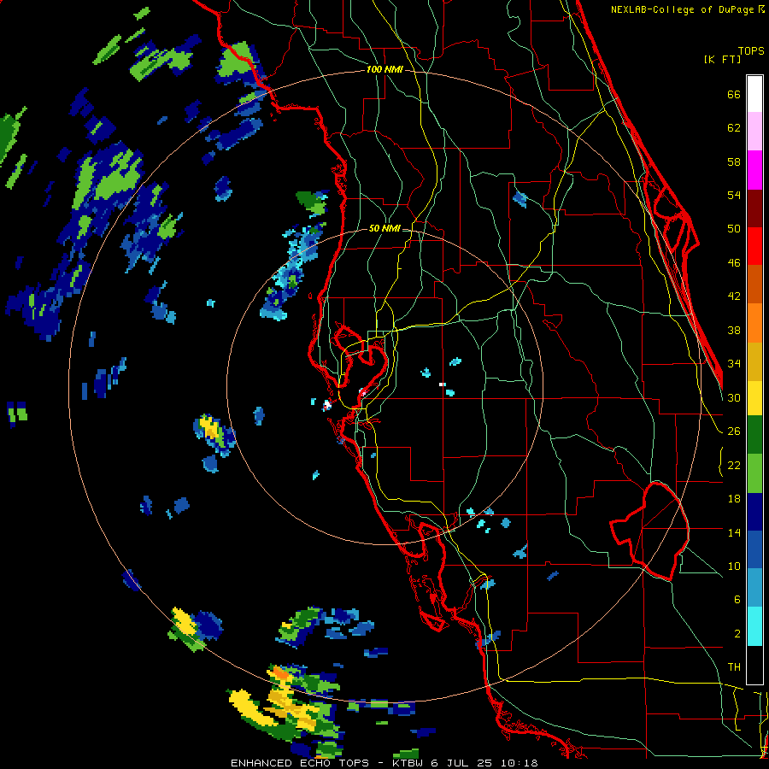Click legend value "58"
769x769 pixels.
[734, 161]
